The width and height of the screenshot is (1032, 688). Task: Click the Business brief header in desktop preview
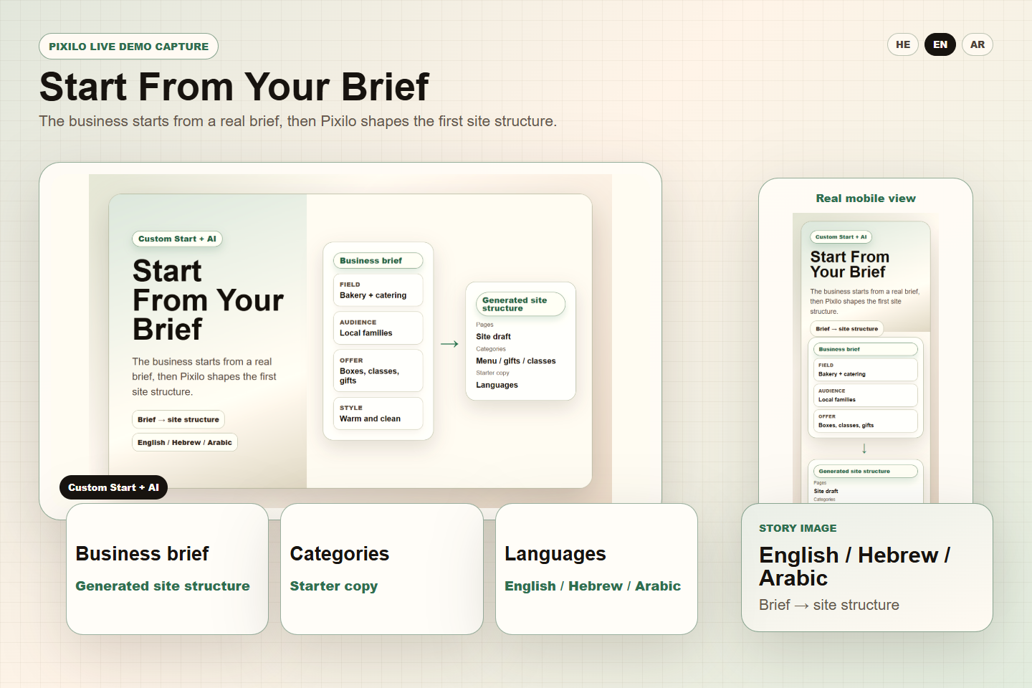[378, 261]
